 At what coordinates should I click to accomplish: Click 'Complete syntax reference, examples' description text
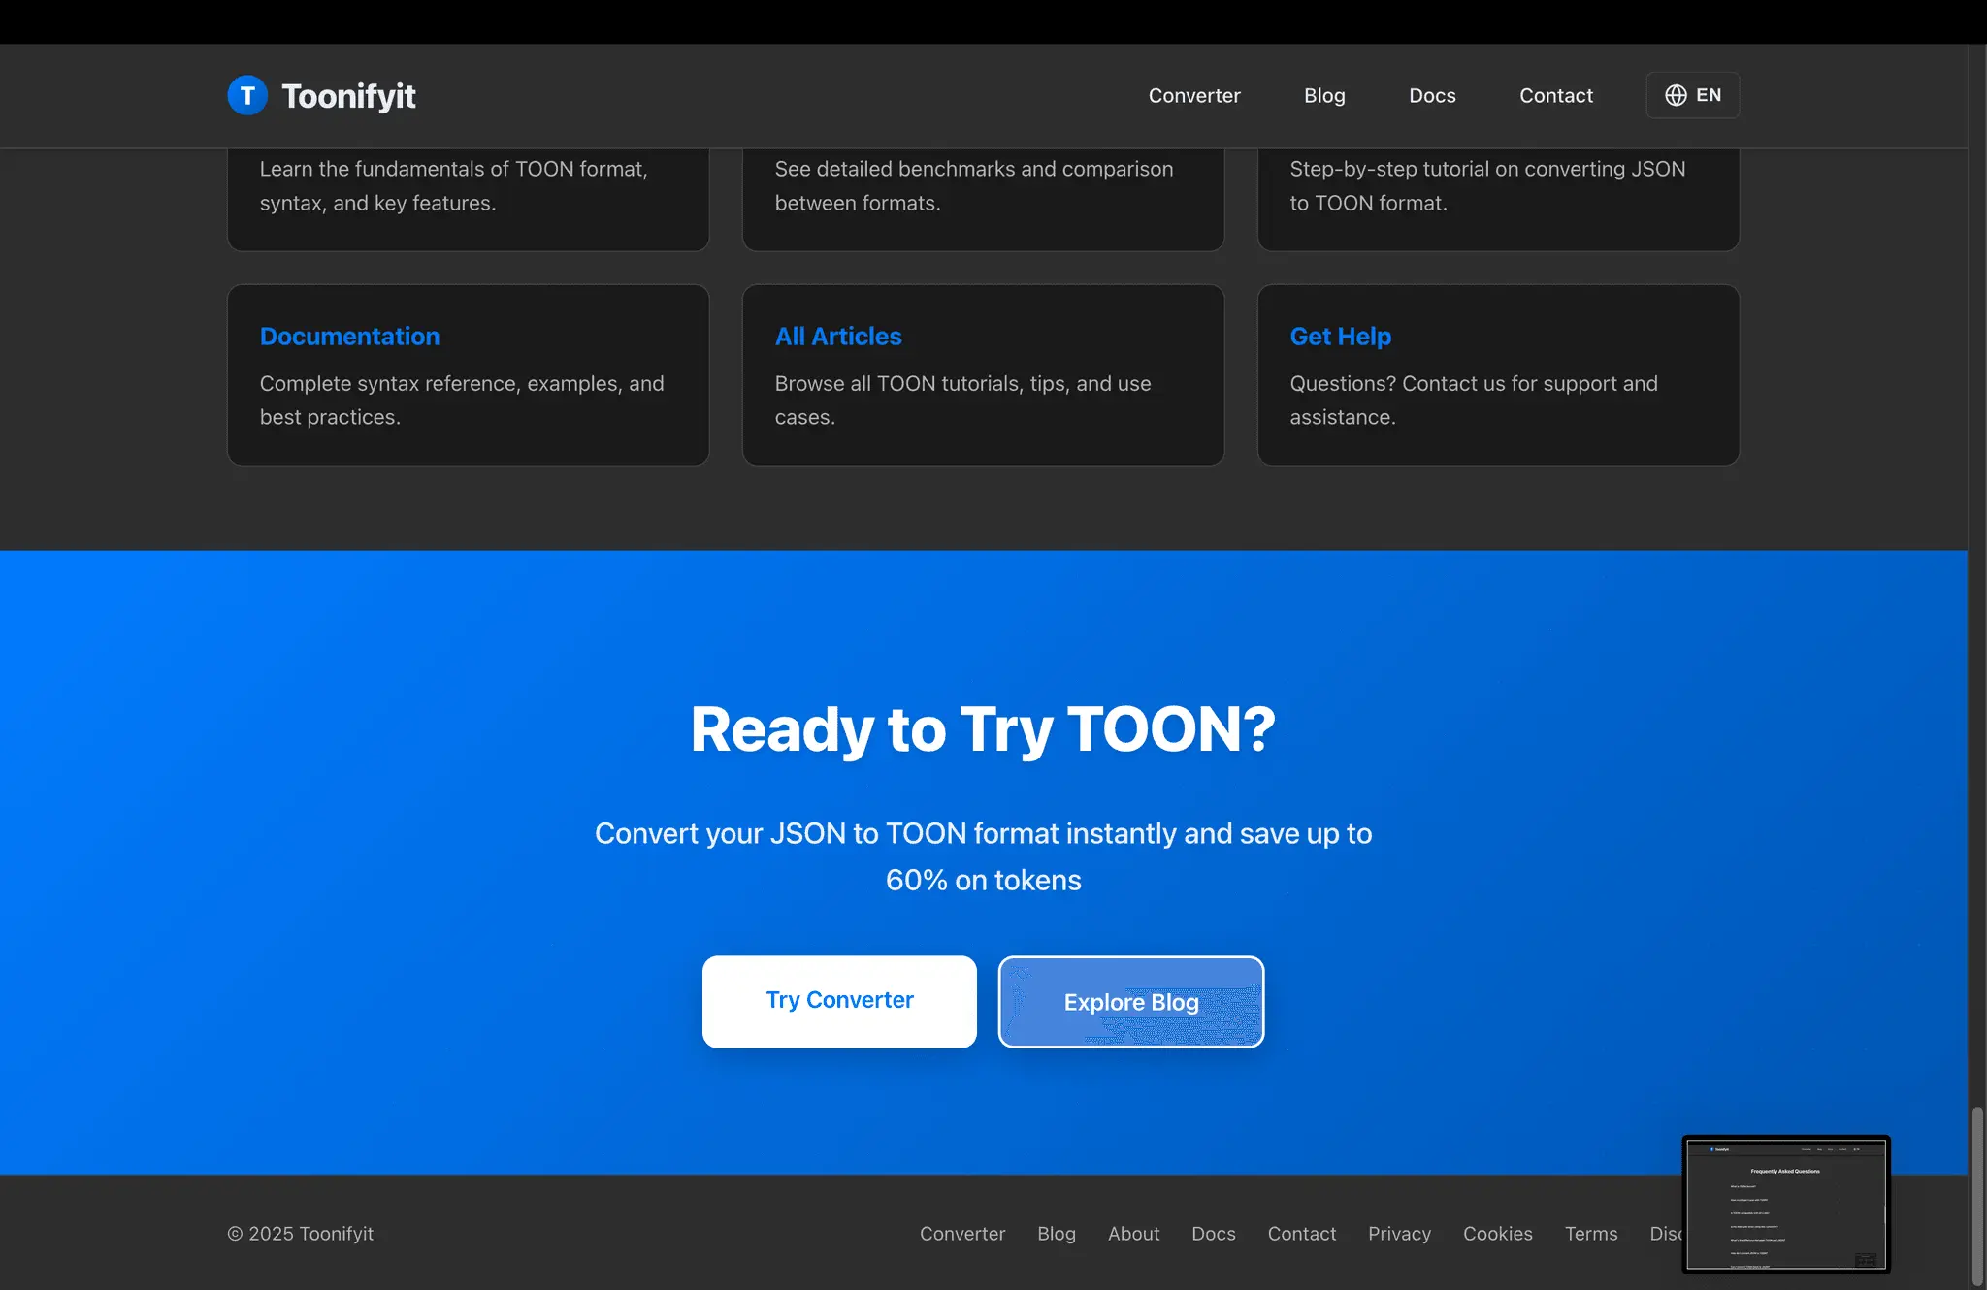pos(462,401)
